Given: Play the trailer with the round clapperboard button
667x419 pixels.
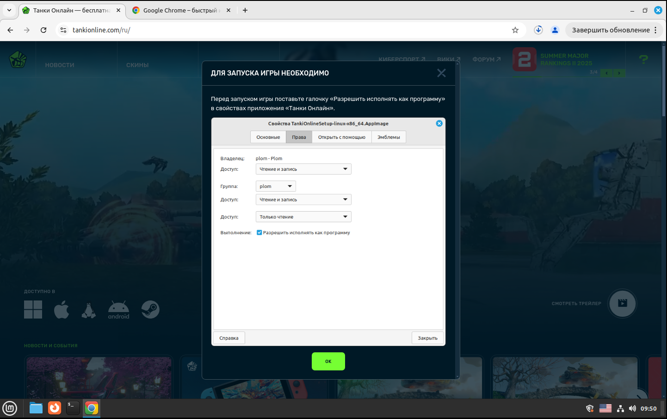Looking at the screenshot, I should (x=623, y=303).
